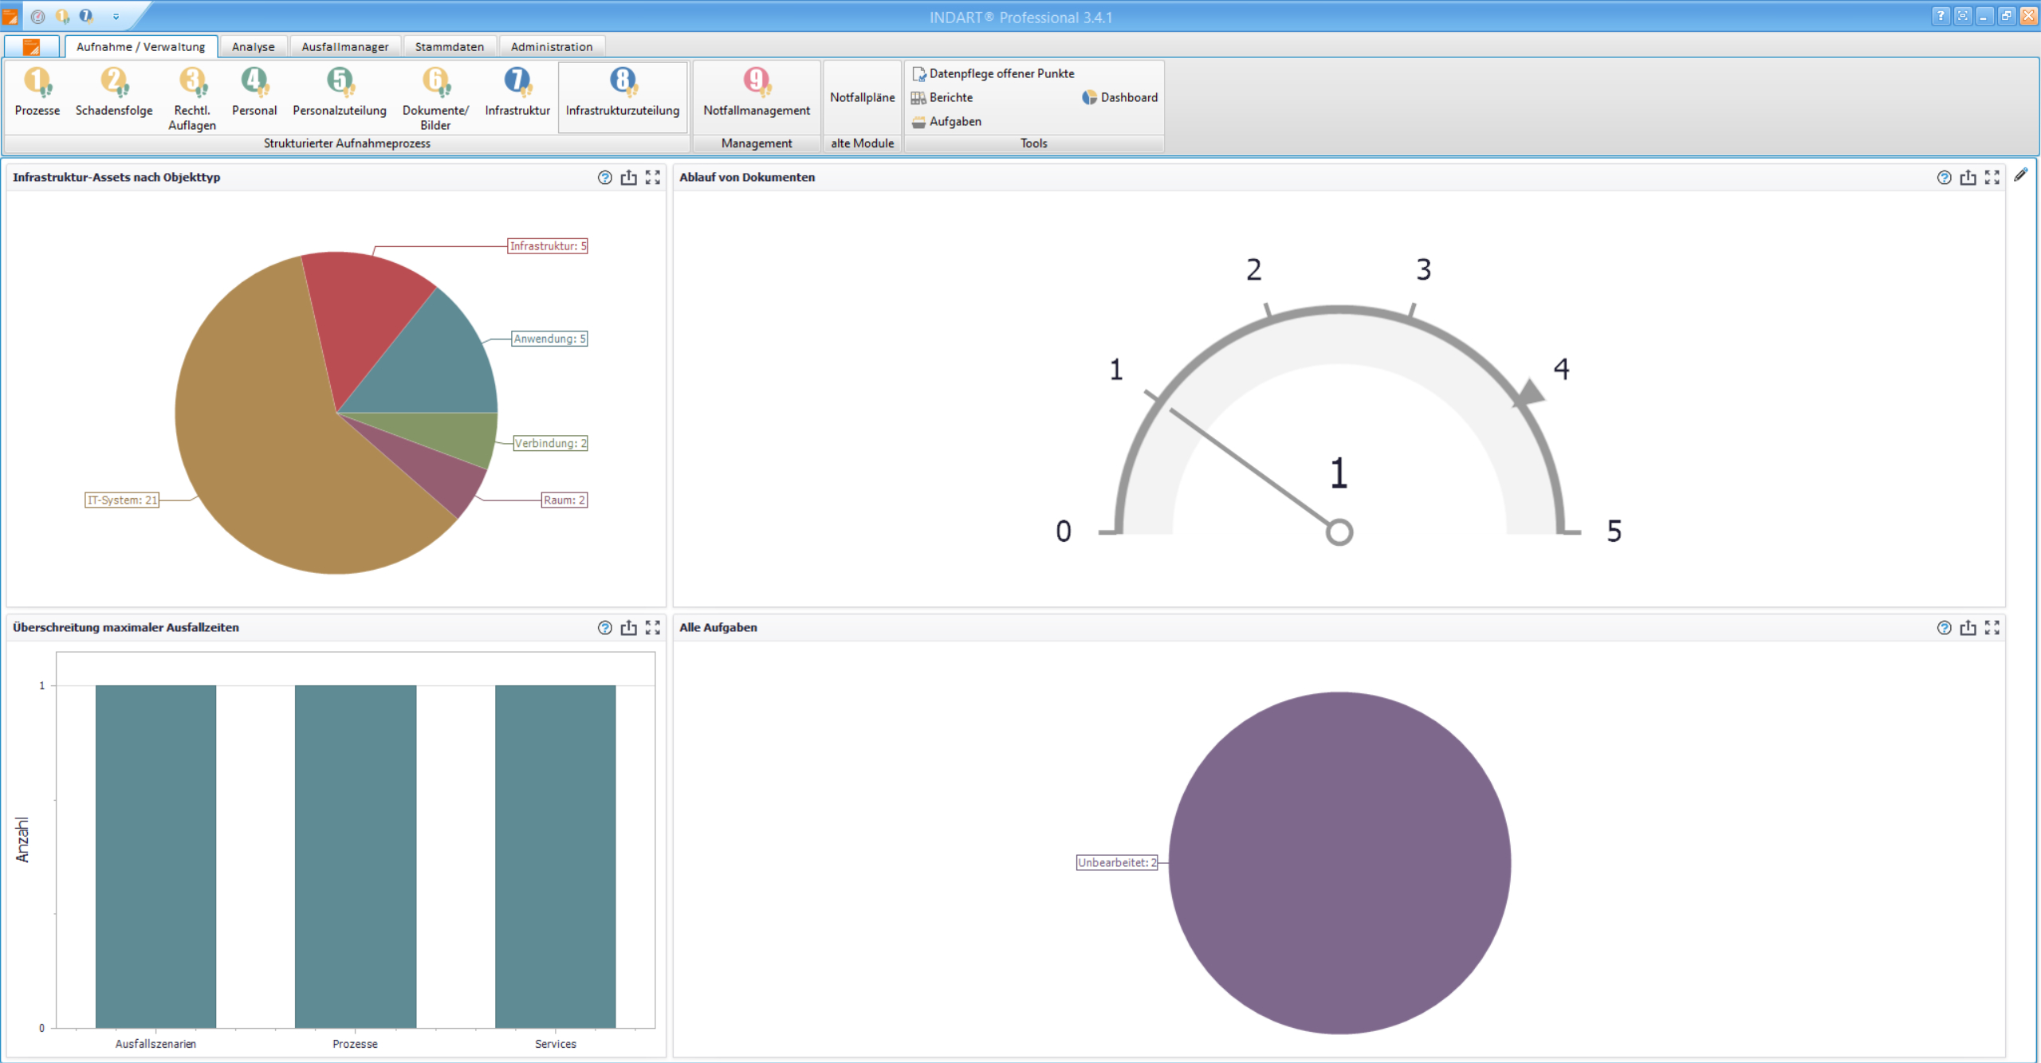Open Dokumente/Bilder step 6 icon
Image resolution: width=2041 pixels, height=1063 pixels.
click(x=435, y=81)
